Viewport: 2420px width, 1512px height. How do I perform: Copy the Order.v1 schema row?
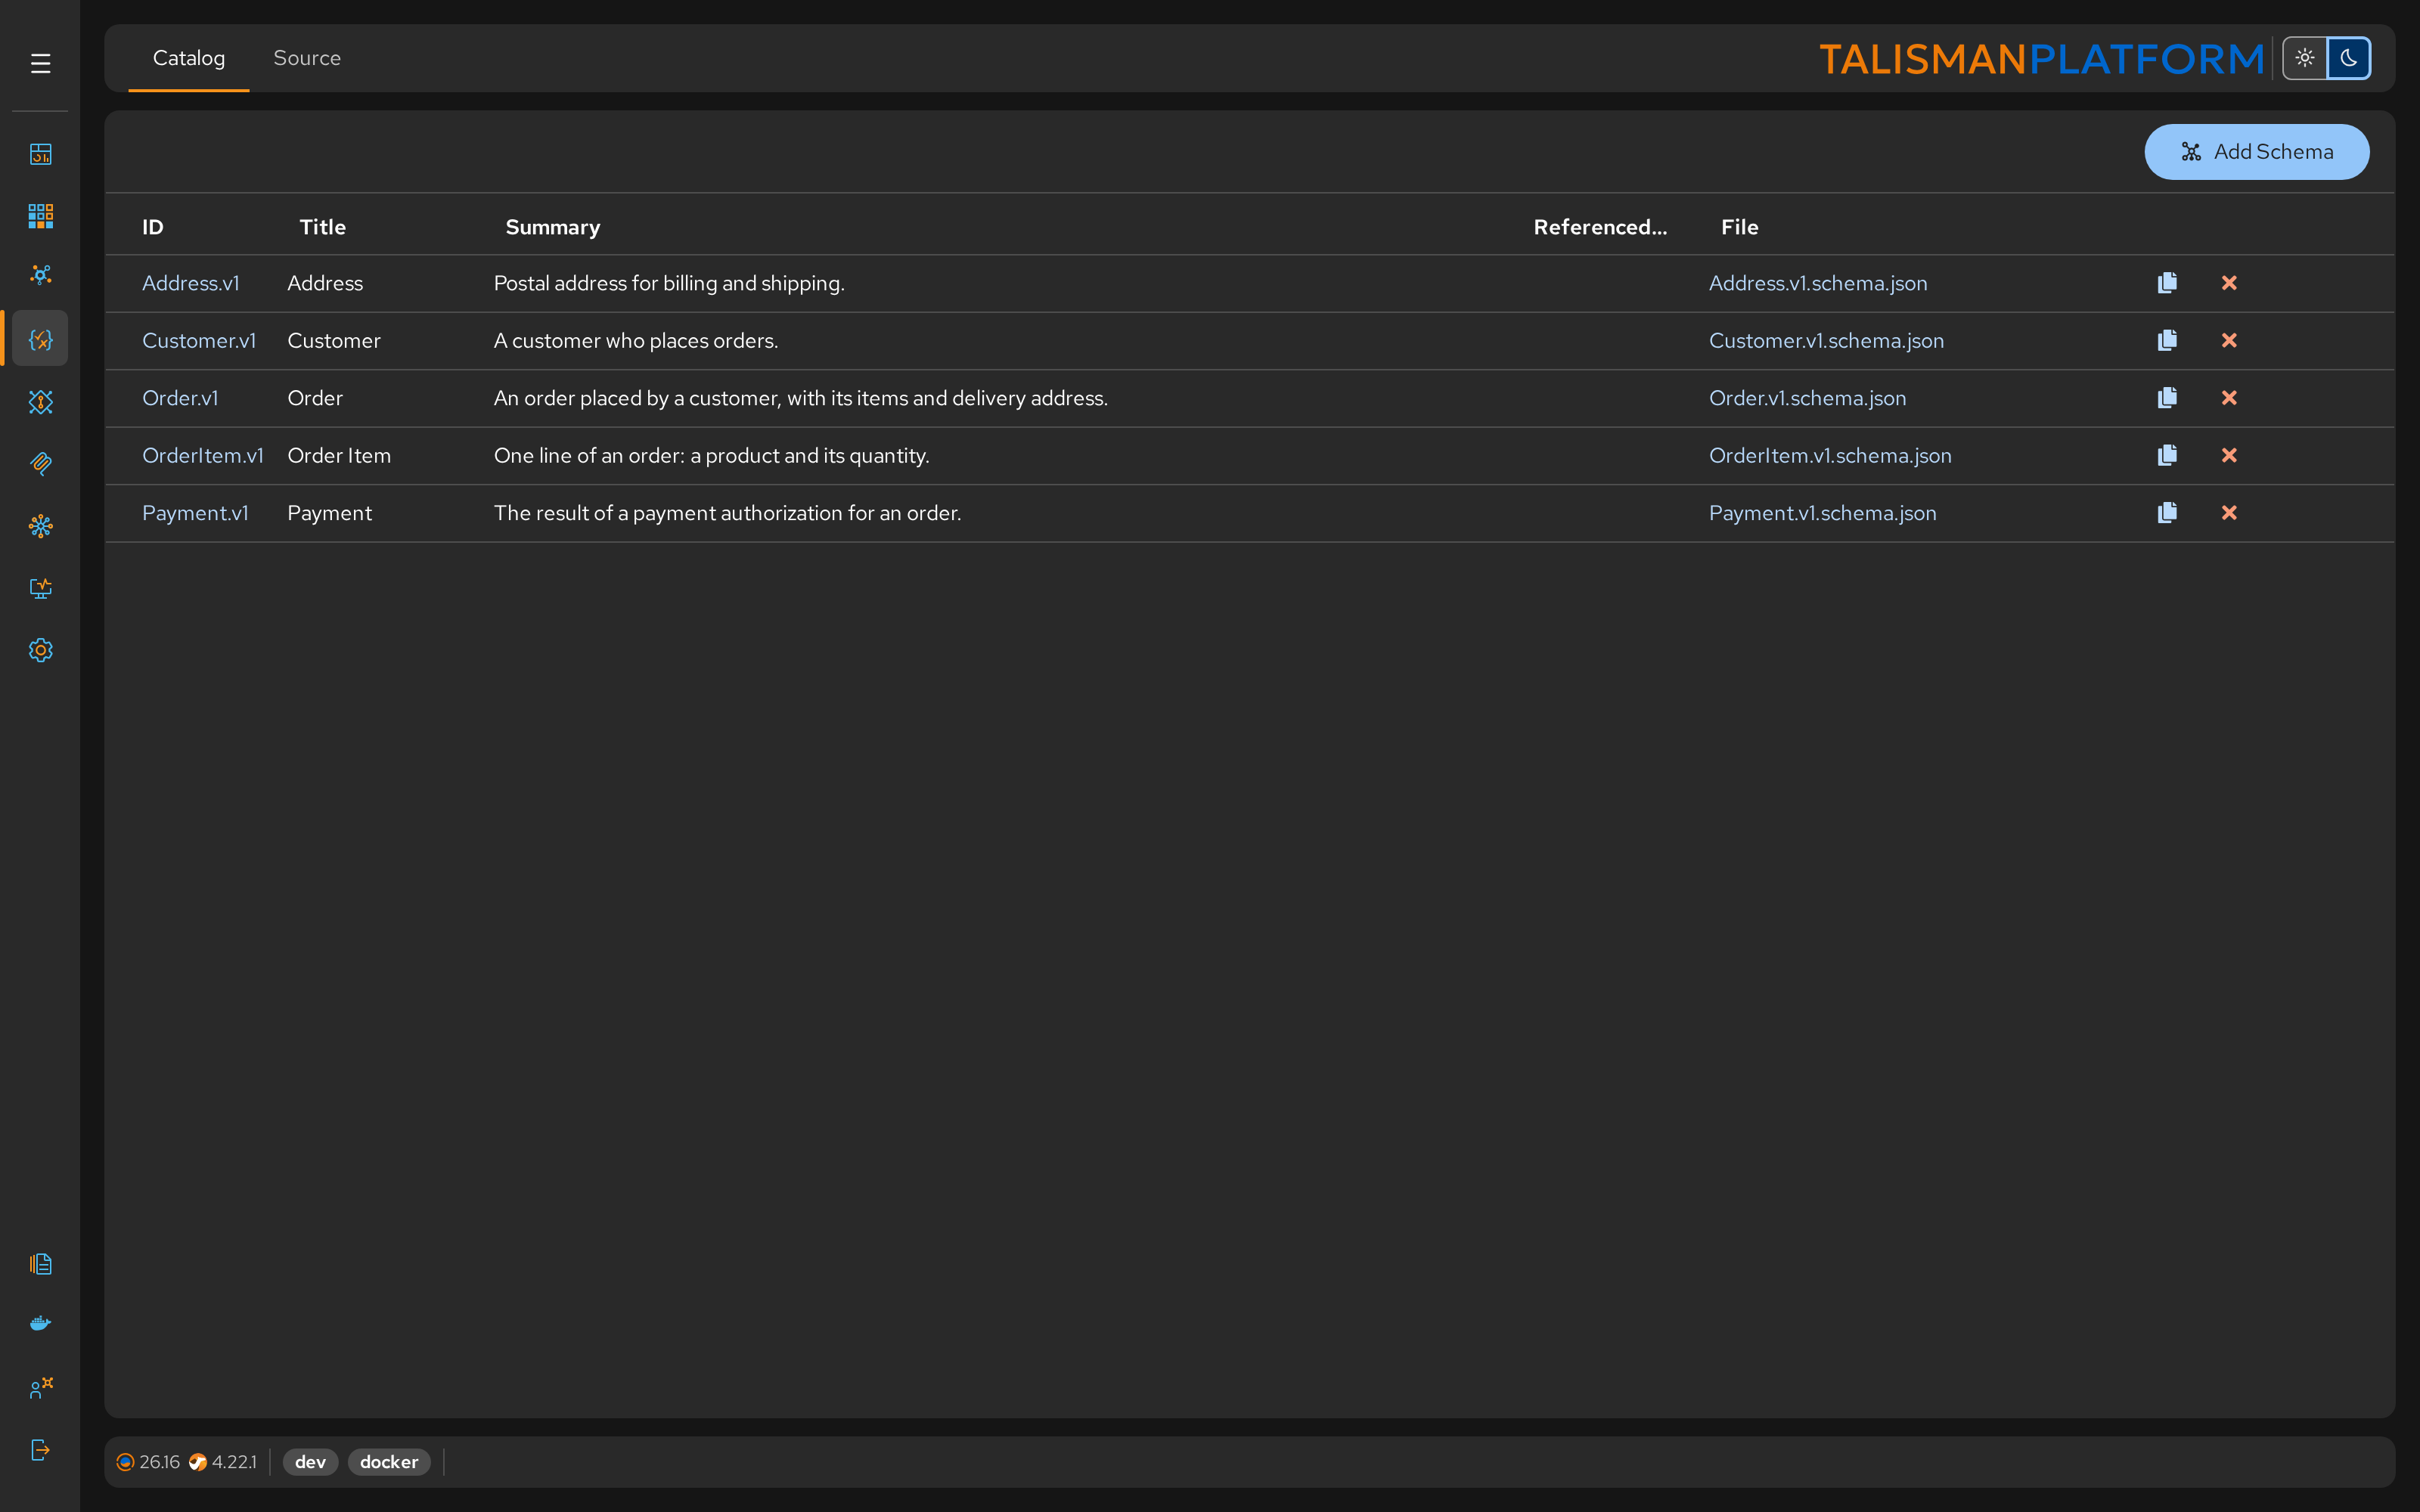coord(2167,398)
